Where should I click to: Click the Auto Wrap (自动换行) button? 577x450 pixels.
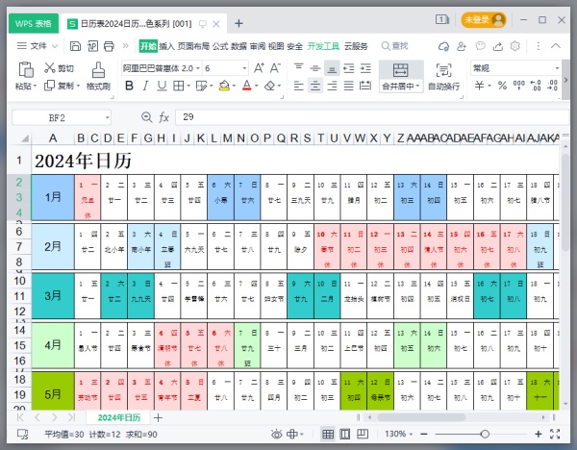(x=443, y=77)
